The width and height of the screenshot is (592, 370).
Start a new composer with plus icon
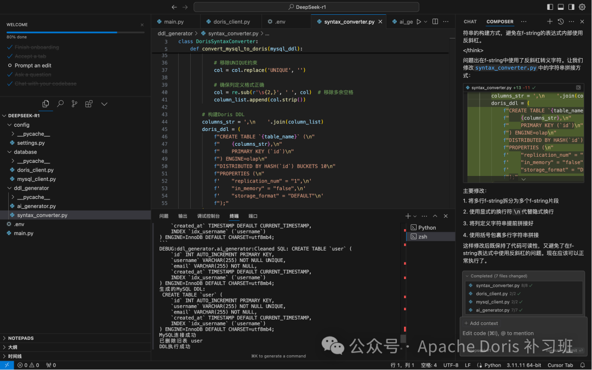click(x=550, y=22)
